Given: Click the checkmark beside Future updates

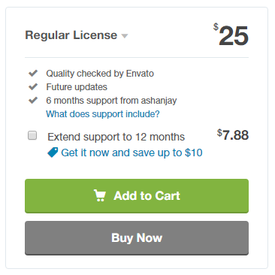Looking at the screenshot, I should coord(33,87).
